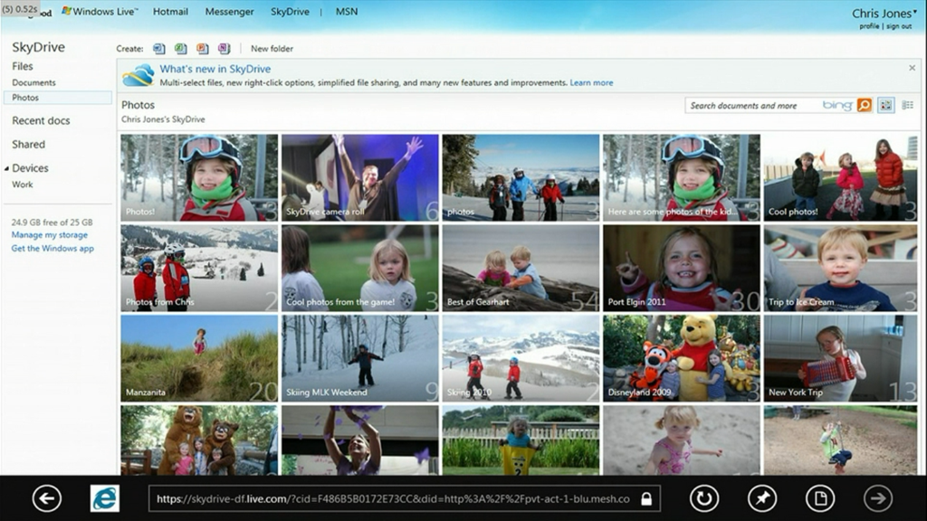Open Recent docs in the sidebar
The image size is (927, 521).
point(41,120)
